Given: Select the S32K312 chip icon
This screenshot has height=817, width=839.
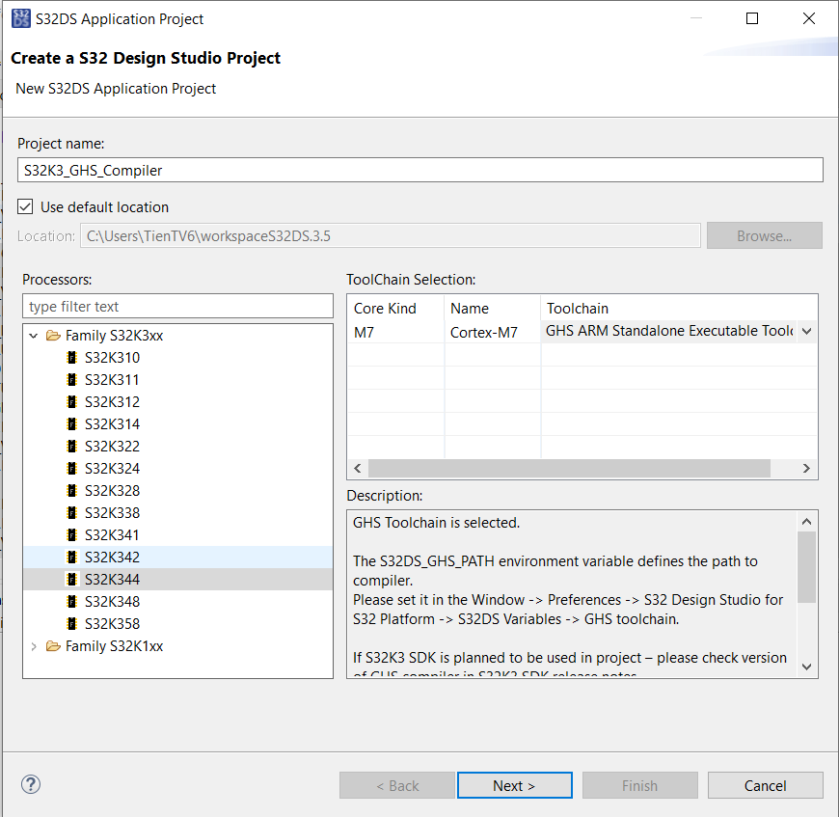Looking at the screenshot, I should pyautogui.click(x=71, y=402).
